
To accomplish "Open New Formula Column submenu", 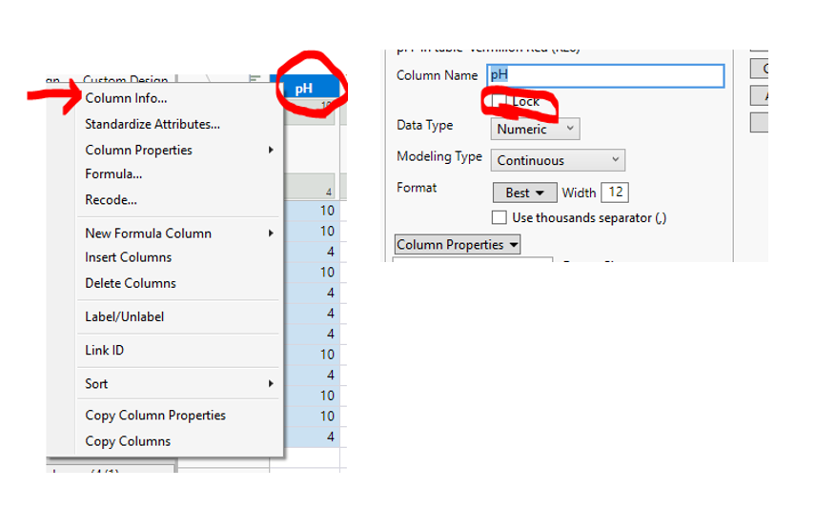I will [x=148, y=233].
